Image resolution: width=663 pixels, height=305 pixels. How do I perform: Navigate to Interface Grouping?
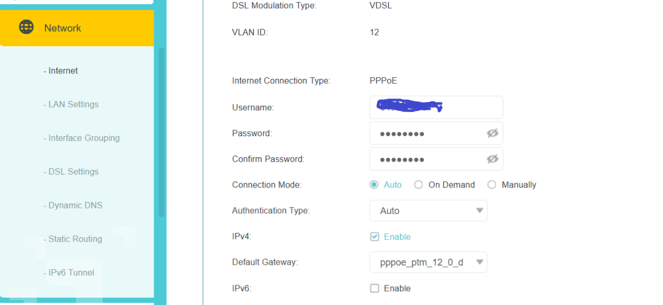(x=83, y=138)
